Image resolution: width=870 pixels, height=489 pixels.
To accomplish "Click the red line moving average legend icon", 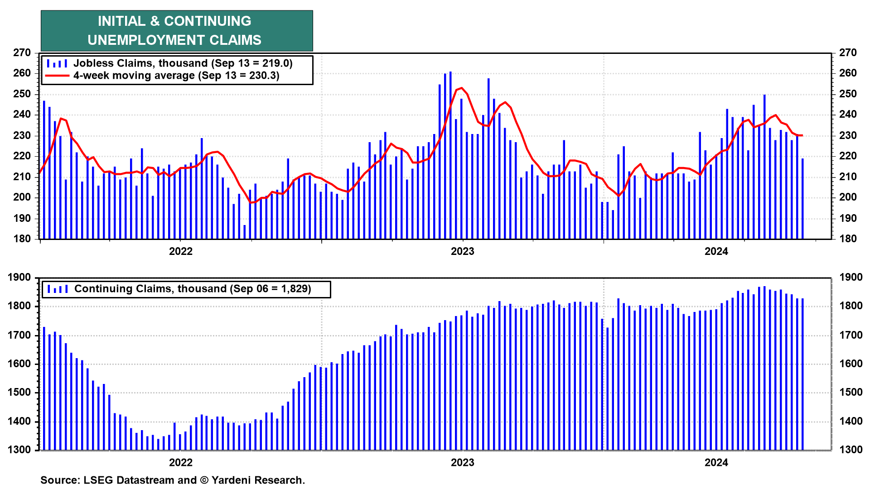I will [x=57, y=76].
